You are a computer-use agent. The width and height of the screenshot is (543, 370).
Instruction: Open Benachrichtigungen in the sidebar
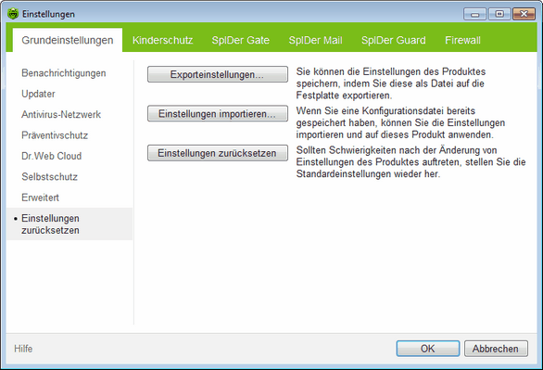click(x=64, y=73)
